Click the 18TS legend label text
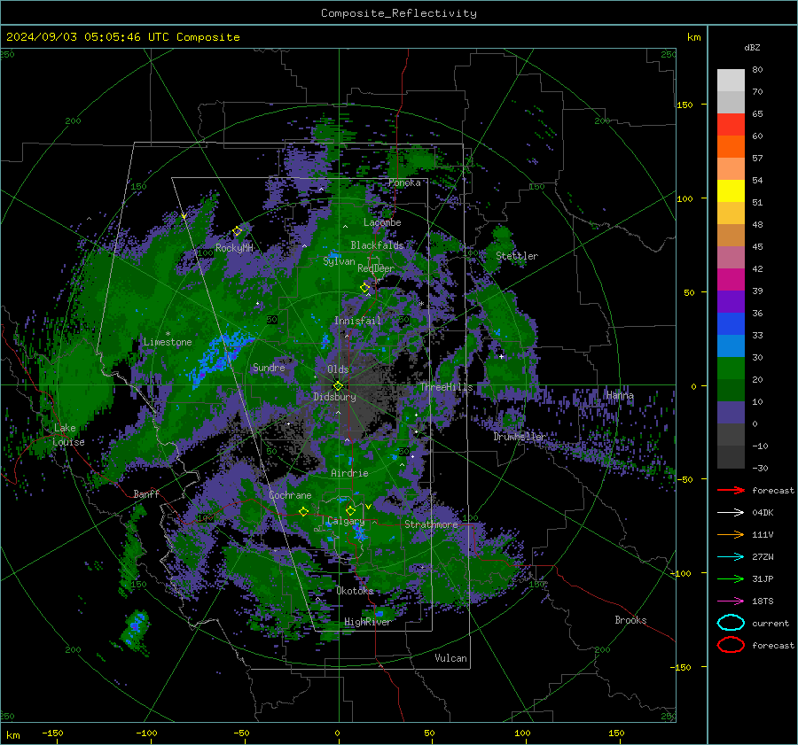 [763, 601]
